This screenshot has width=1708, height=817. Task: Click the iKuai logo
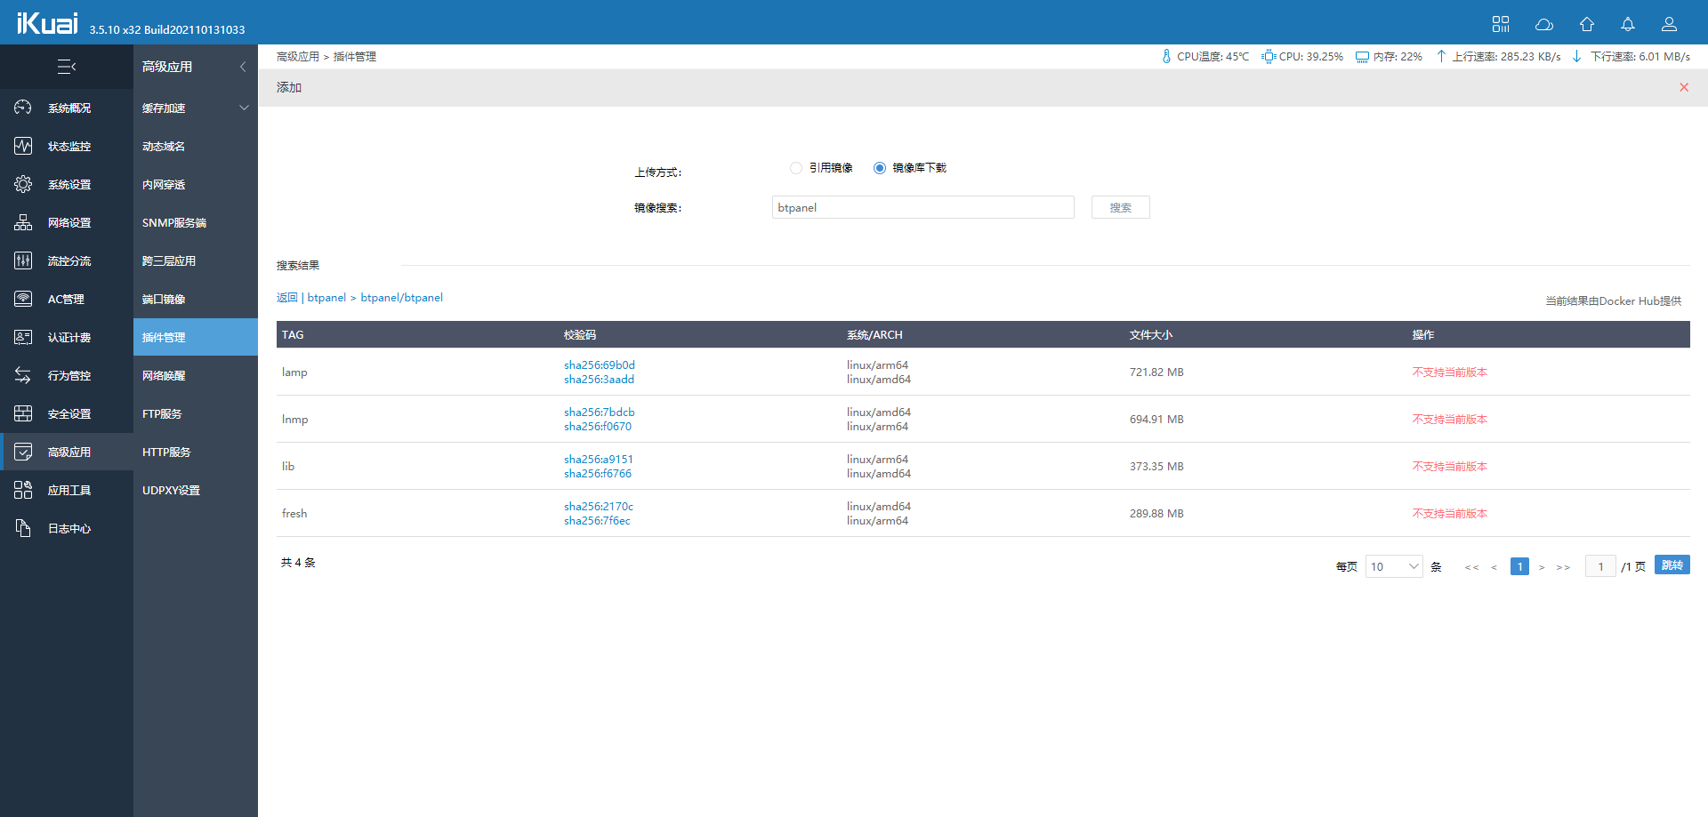tap(47, 23)
